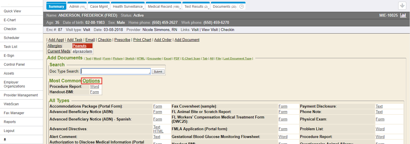This screenshot has height=144, width=410.
Task: Go to the Test Results tab
Action: click(x=196, y=6)
